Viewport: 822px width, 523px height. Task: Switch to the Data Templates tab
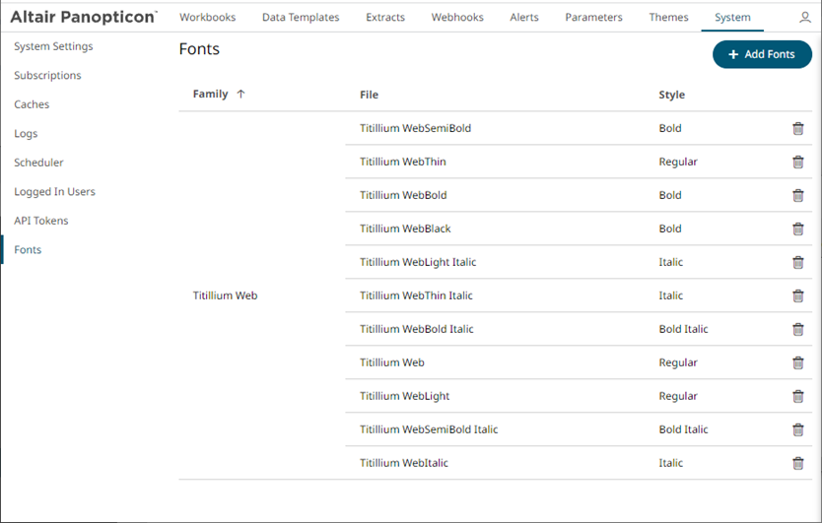click(x=301, y=18)
